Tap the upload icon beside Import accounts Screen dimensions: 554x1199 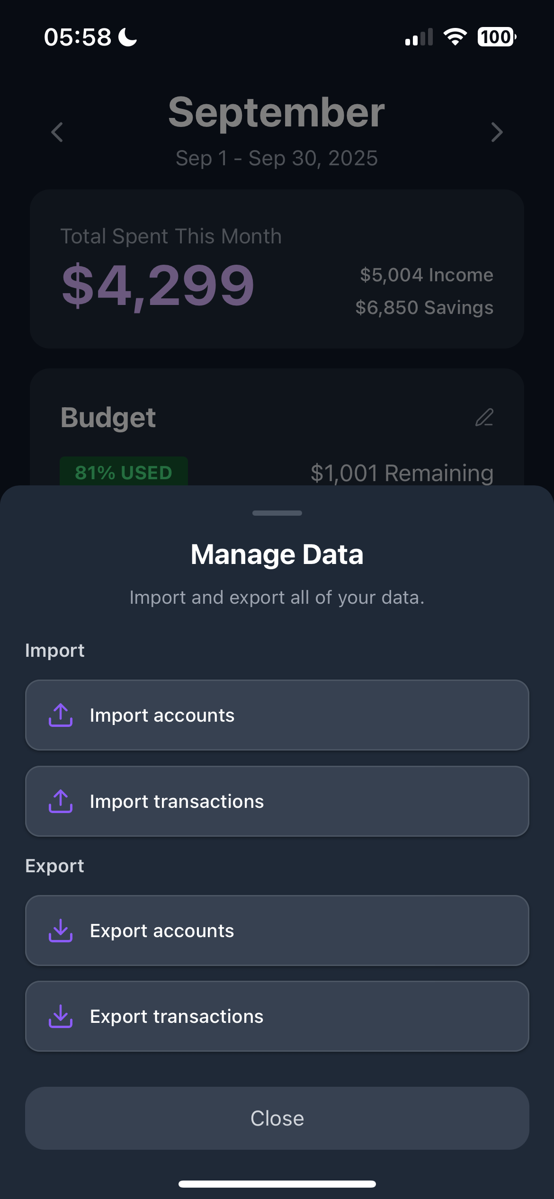[61, 715]
